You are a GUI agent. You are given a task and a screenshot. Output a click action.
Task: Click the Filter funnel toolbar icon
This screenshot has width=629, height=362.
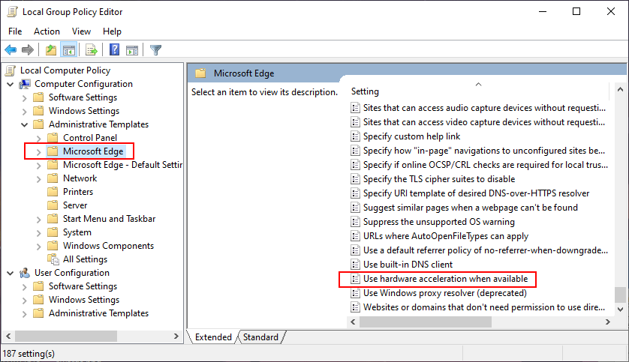point(155,50)
